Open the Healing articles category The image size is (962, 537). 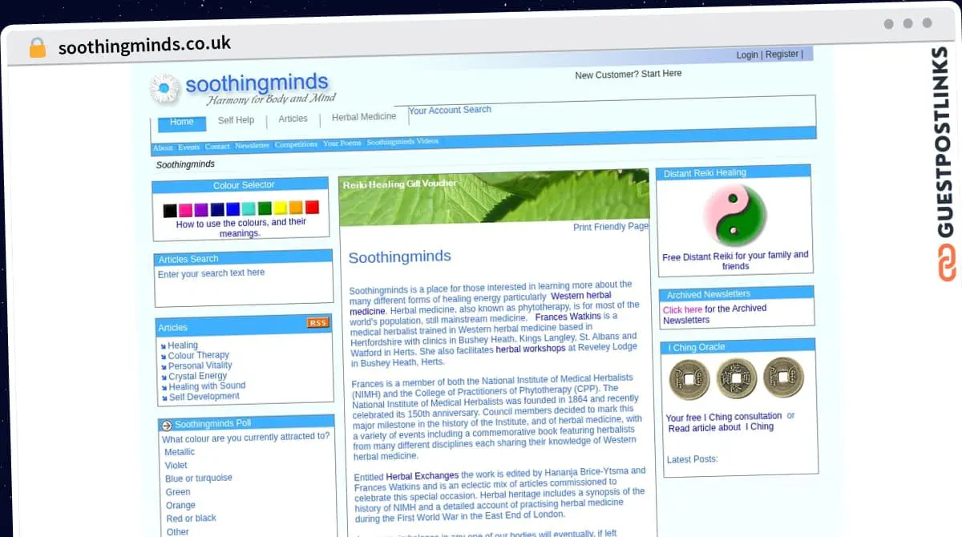click(183, 345)
